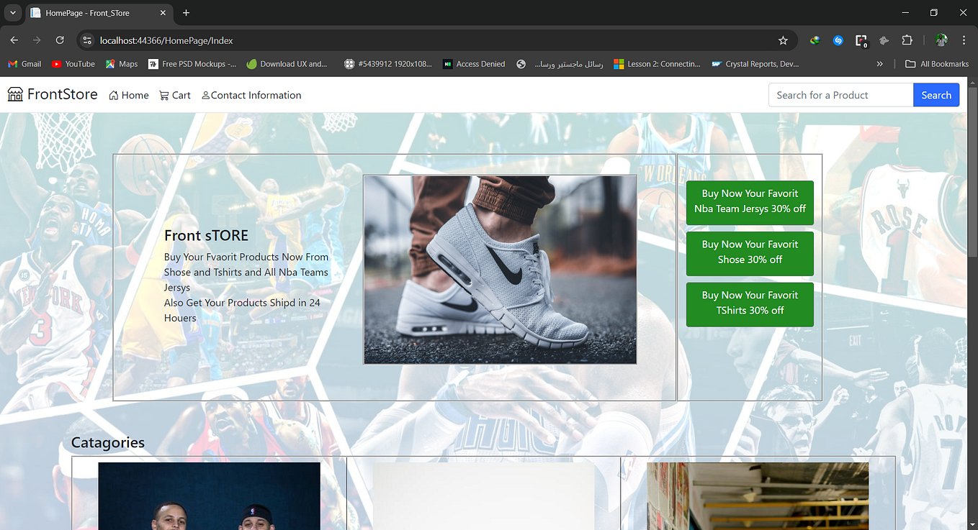Focus the Search for a Product field
Screen dimensions: 978x530
840,95
